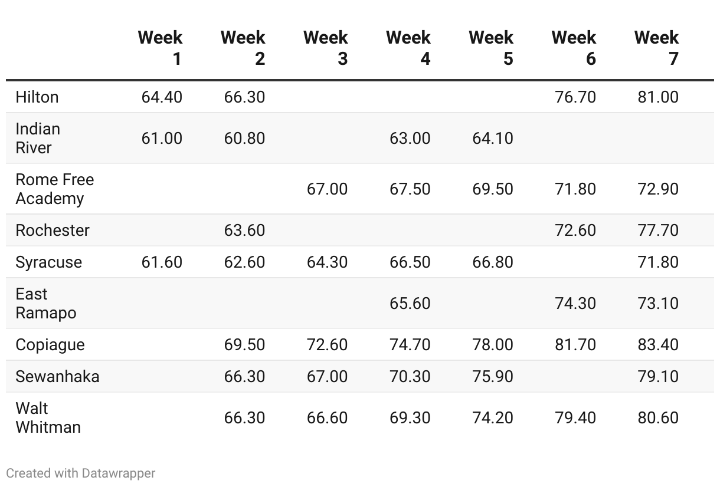Click the Indian River row label
Image resolution: width=720 pixels, height=487 pixels.
pos(38,139)
